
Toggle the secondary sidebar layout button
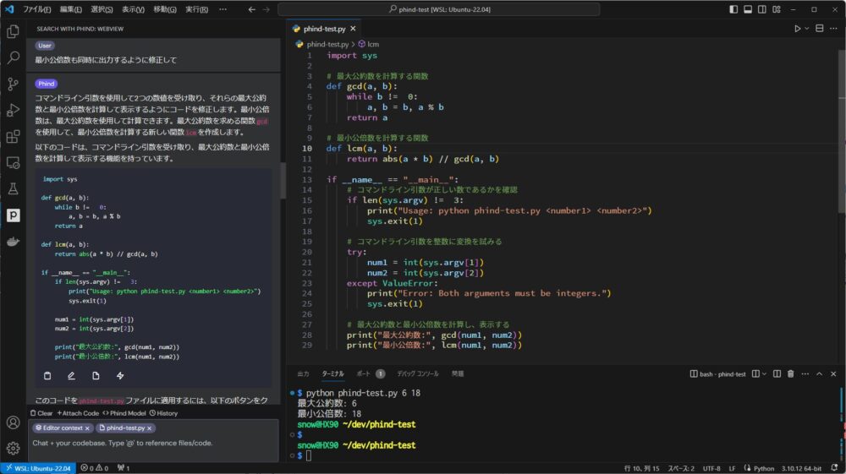(x=762, y=9)
